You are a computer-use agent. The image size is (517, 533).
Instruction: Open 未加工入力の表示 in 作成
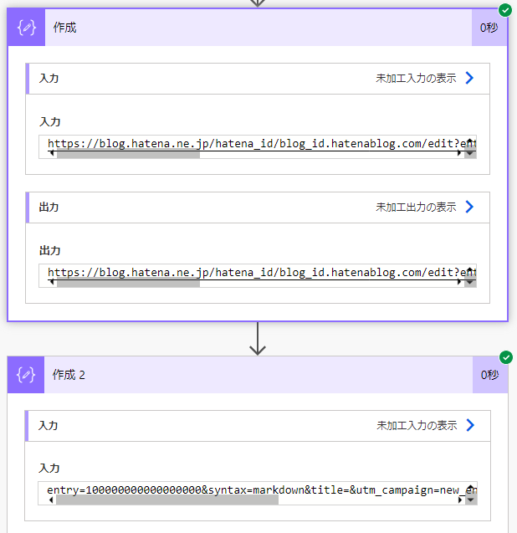(416, 79)
